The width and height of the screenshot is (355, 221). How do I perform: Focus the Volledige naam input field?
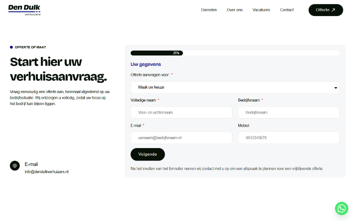pyautogui.click(x=181, y=112)
